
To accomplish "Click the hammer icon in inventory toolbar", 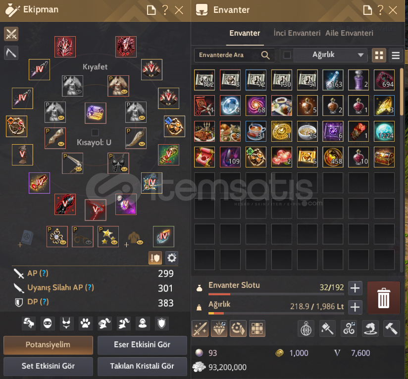I will tap(391, 328).
